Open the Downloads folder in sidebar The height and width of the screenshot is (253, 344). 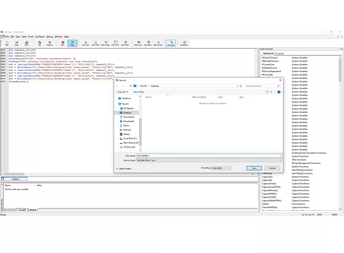pyautogui.click(x=127, y=122)
